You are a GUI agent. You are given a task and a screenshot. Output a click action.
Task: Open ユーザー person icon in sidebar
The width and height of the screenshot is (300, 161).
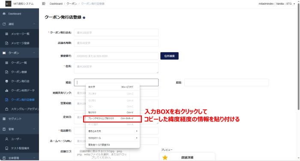(x=7, y=139)
